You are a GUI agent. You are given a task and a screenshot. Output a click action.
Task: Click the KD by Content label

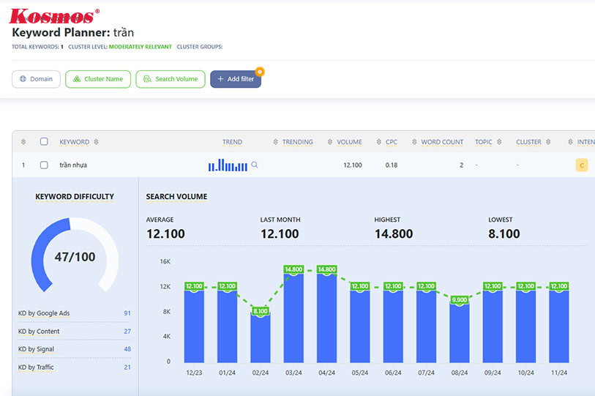[x=39, y=332]
